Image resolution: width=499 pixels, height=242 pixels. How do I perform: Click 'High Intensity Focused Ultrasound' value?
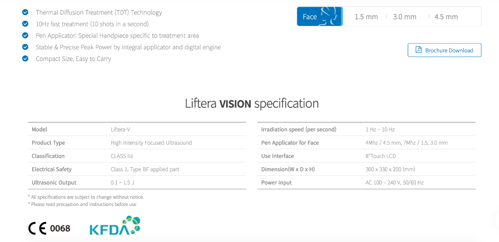(151, 143)
